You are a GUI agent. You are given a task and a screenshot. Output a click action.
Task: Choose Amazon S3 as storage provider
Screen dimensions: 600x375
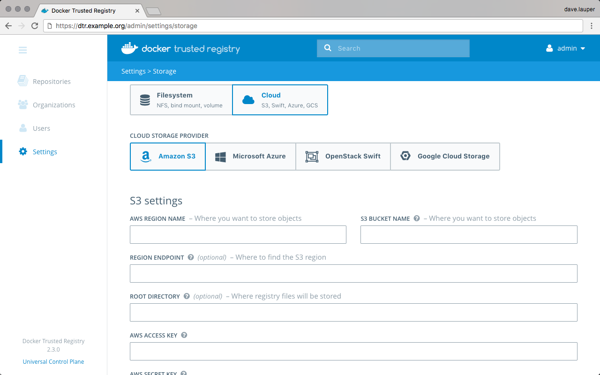(x=168, y=157)
